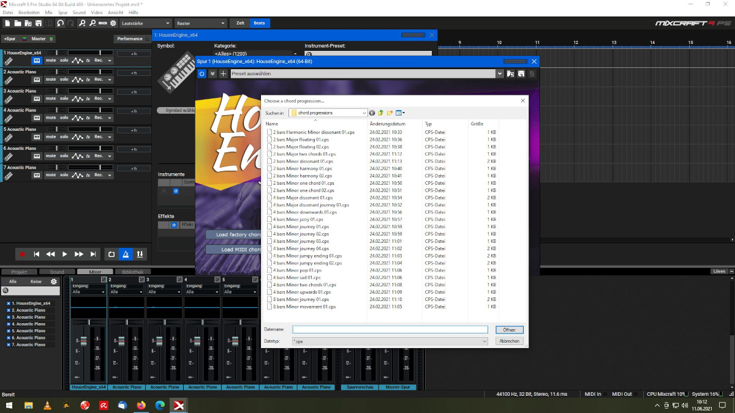The image size is (735, 413).
Task: Click the undo arrow icon
Action: 60,23
